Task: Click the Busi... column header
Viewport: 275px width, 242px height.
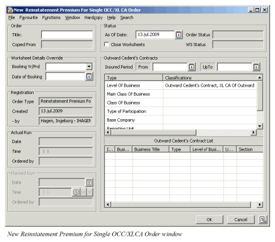Action: pyautogui.click(x=123, y=149)
